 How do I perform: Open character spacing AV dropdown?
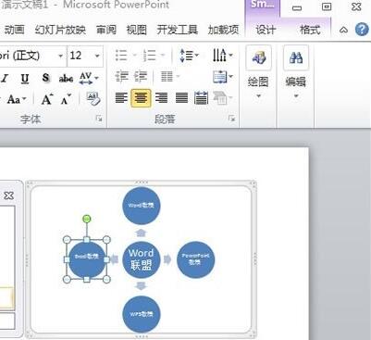tap(89, 78)
